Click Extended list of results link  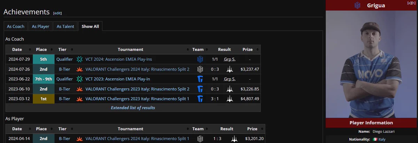point(133,108)
